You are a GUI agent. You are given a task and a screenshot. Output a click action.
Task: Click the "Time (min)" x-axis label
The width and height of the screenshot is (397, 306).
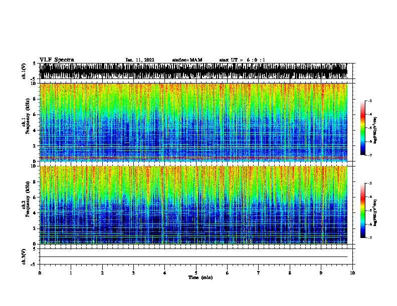pos(201,277)
